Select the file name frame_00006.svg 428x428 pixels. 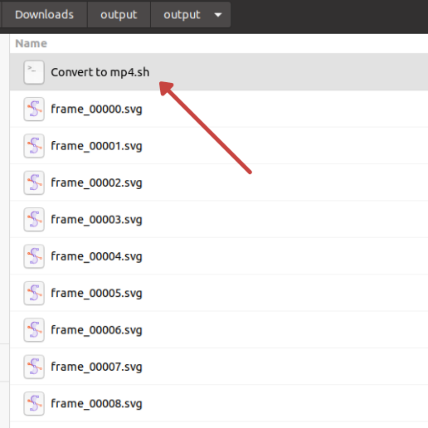click(x=96, y=330)
